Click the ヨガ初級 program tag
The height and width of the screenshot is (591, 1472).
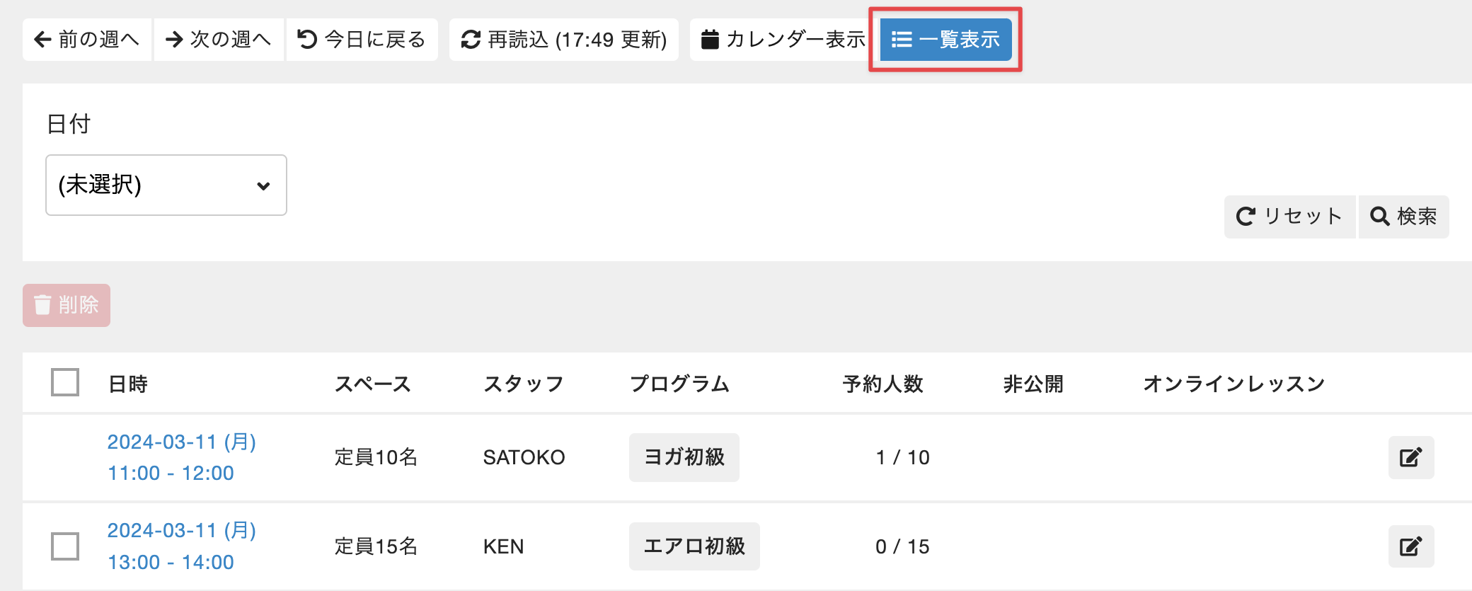(684, 457)
